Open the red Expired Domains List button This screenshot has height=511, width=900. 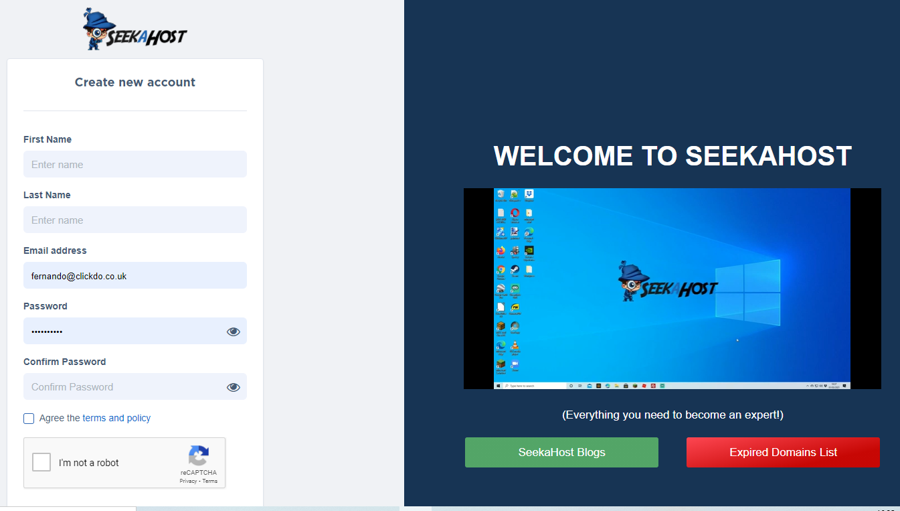click(x=783, y=452)
